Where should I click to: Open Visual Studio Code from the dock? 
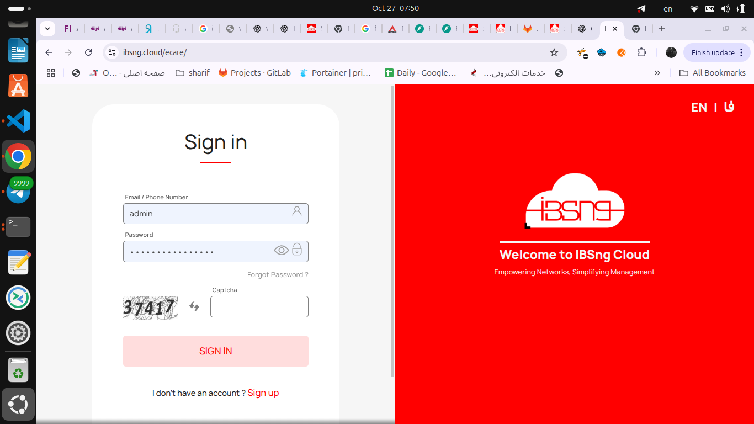click(x=18, y=121)
